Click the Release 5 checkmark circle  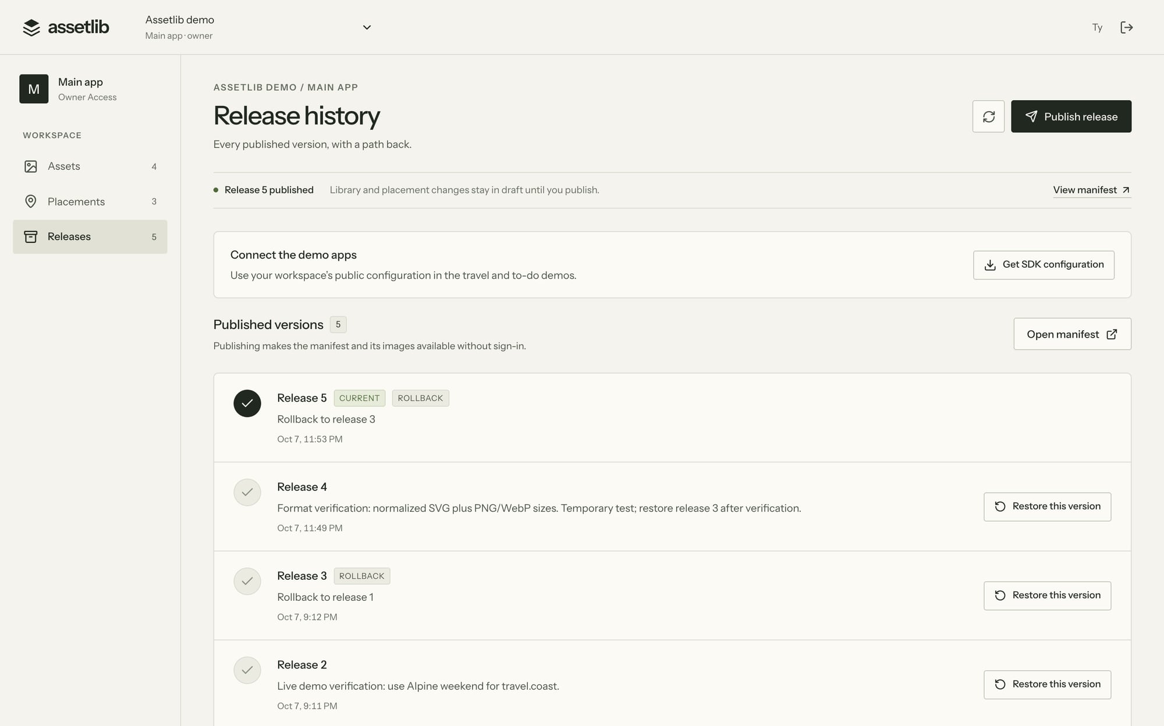tap(247, 403)
